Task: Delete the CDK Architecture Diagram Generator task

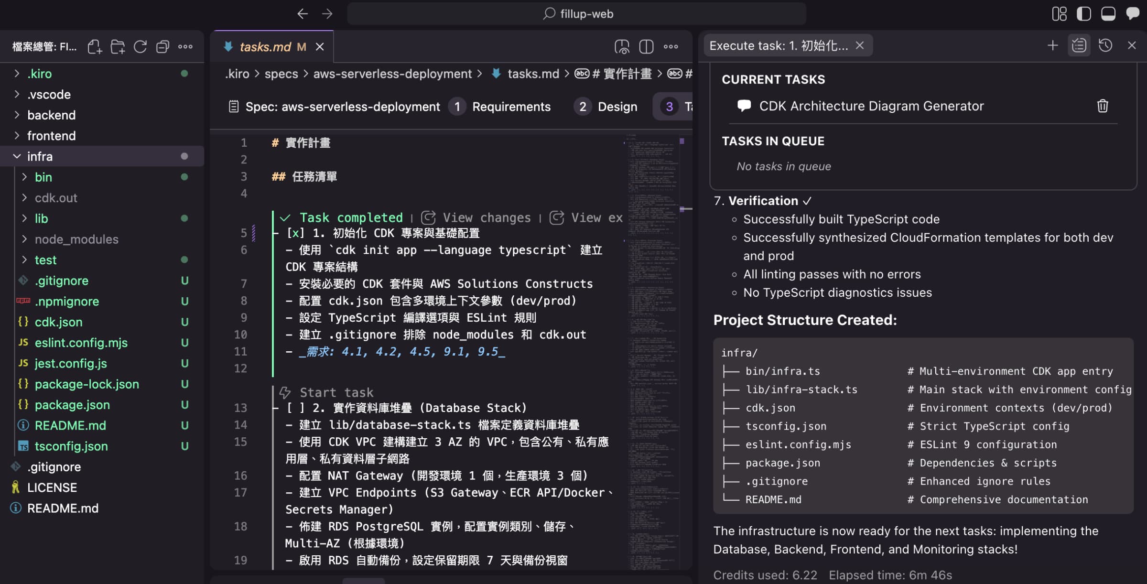Action: (x=1102, y=106)
